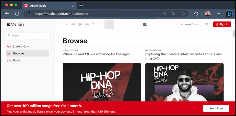This screenshot has height=116, width=236.
Task: Go back using the browser back arrow
Action: tap(7, 14)
